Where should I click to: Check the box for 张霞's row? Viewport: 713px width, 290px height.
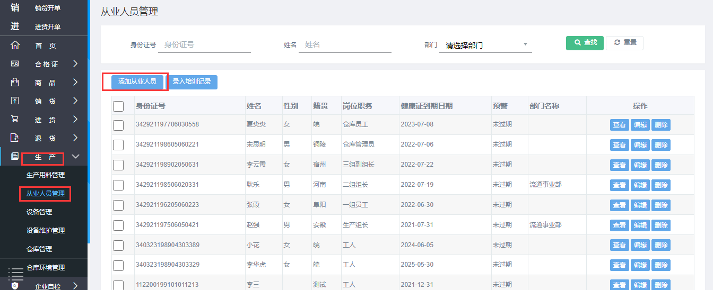tap(118, 205)
